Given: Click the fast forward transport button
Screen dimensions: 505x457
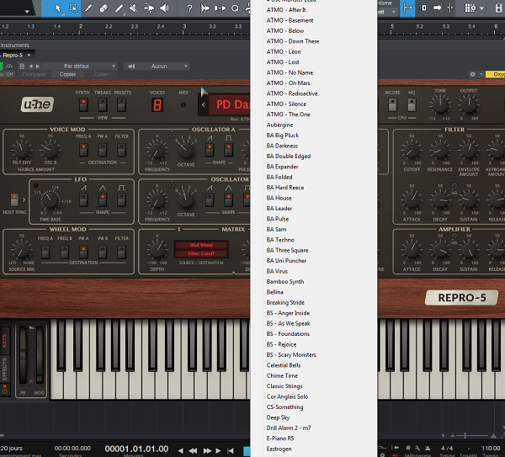Looking at the screenshot, I should 207,450.
